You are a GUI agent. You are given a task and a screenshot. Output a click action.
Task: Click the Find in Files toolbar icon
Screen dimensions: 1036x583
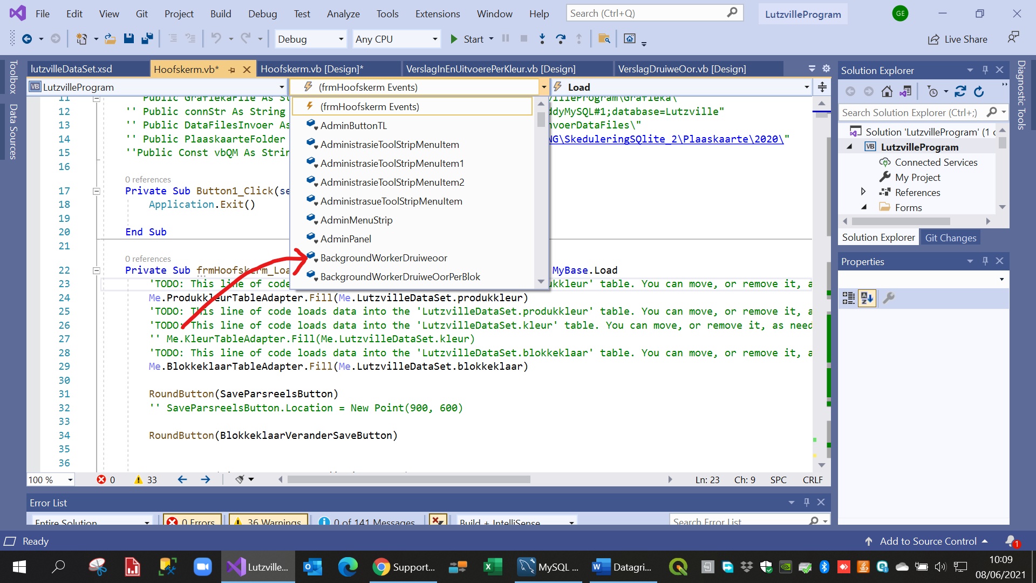click(604, 39)
